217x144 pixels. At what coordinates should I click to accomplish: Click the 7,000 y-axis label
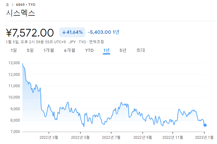click(15, 132)
